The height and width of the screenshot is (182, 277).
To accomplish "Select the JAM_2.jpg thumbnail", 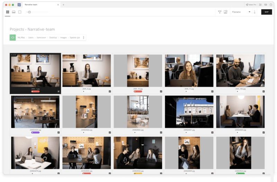I will pos(87,71).
